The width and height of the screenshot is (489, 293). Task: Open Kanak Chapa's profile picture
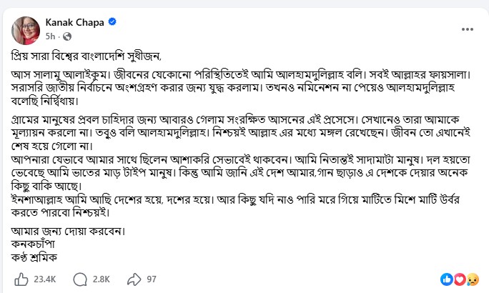tap(23, 28)
